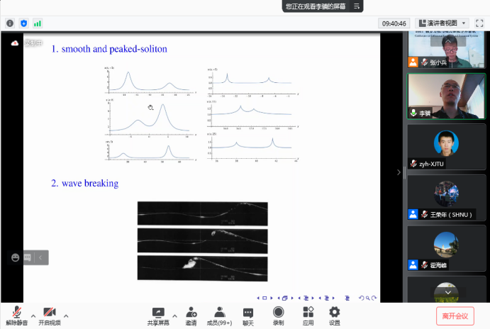The width and height of the screenshot is (490, 329).
Task: Open the Chat (聊天) panel
Action: point(248,315)
